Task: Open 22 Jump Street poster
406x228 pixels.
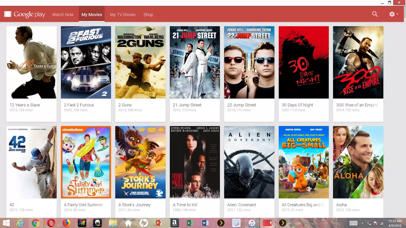Action: tap(249, 62)
